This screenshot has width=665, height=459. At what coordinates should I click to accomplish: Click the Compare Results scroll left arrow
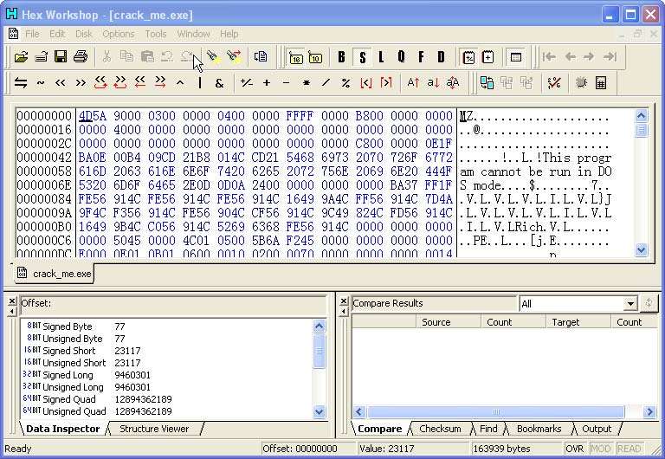tap(359, 411)
